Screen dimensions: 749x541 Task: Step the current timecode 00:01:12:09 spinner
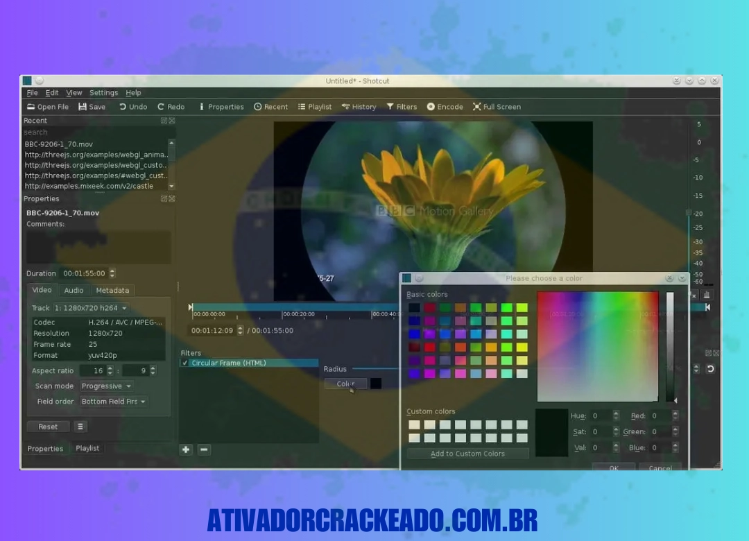240,330
